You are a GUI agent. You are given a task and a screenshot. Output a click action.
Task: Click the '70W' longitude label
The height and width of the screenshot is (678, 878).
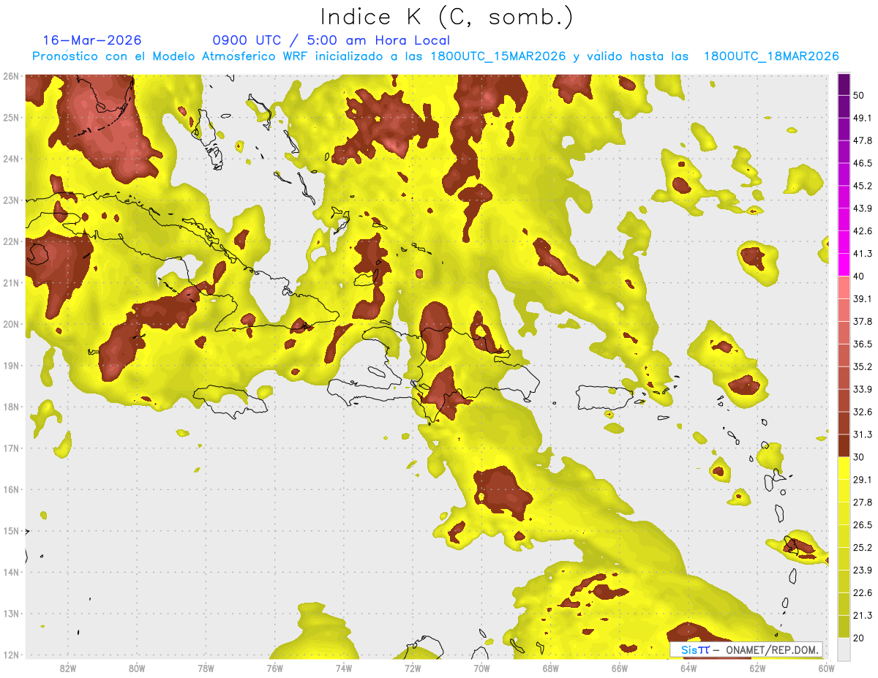point(481,668)
